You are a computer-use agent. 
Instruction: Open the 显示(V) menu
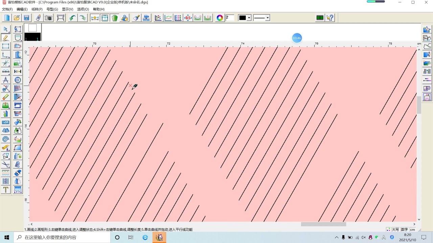[68, 9]
